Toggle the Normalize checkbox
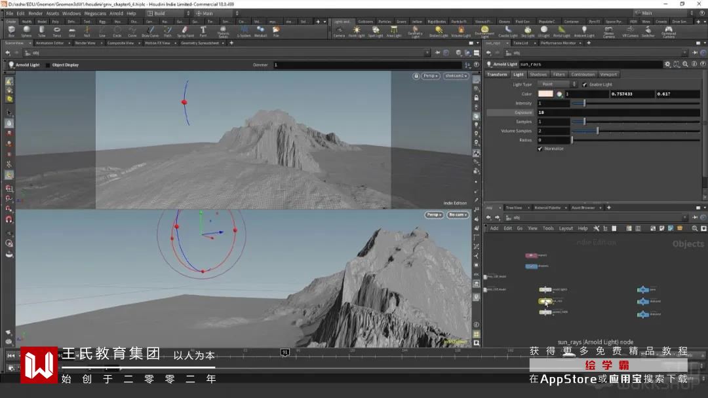The image size is (708, 398). [x=540, y=149]
